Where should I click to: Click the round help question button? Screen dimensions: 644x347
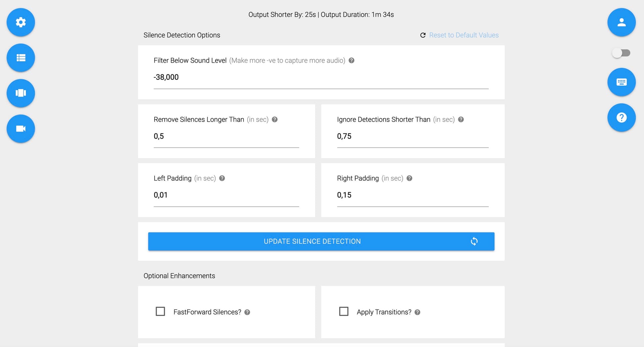[x=621, y=118]
